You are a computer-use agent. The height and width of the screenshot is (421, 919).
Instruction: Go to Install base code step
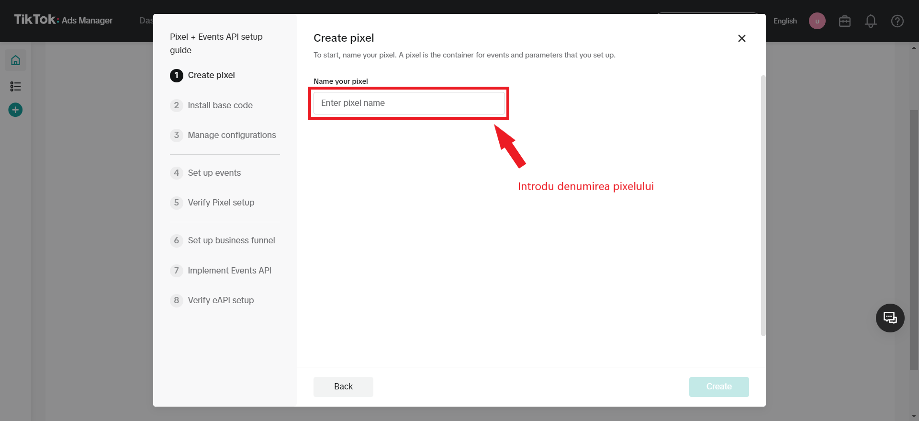[x=220, y=105]
